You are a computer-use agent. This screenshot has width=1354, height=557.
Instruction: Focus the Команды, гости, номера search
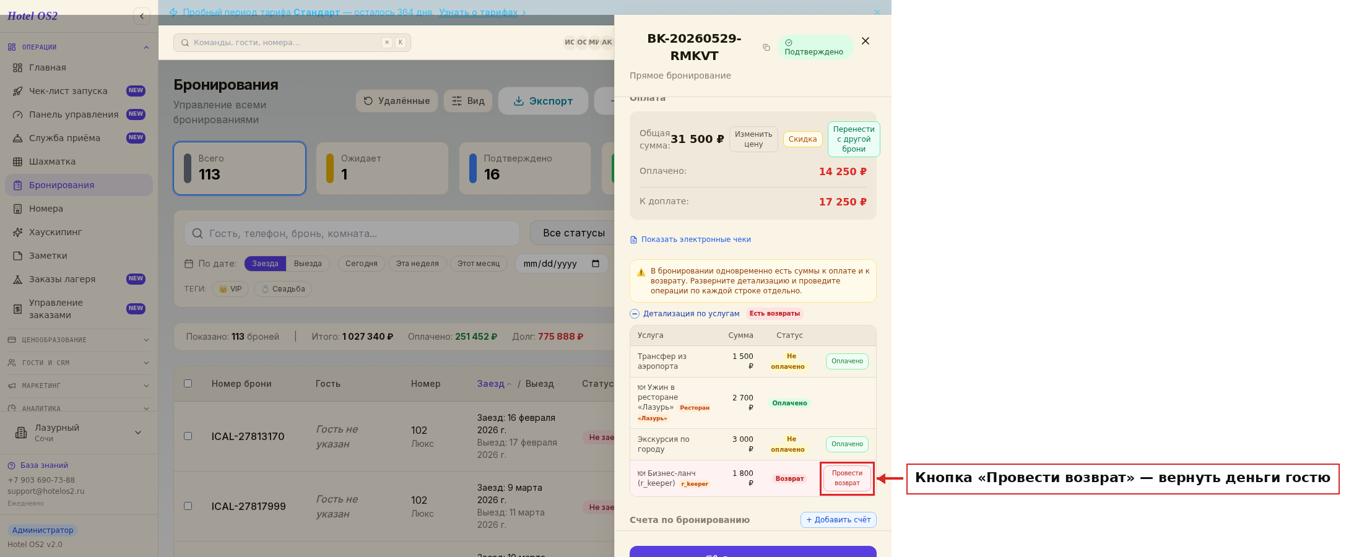coord(292,43)
